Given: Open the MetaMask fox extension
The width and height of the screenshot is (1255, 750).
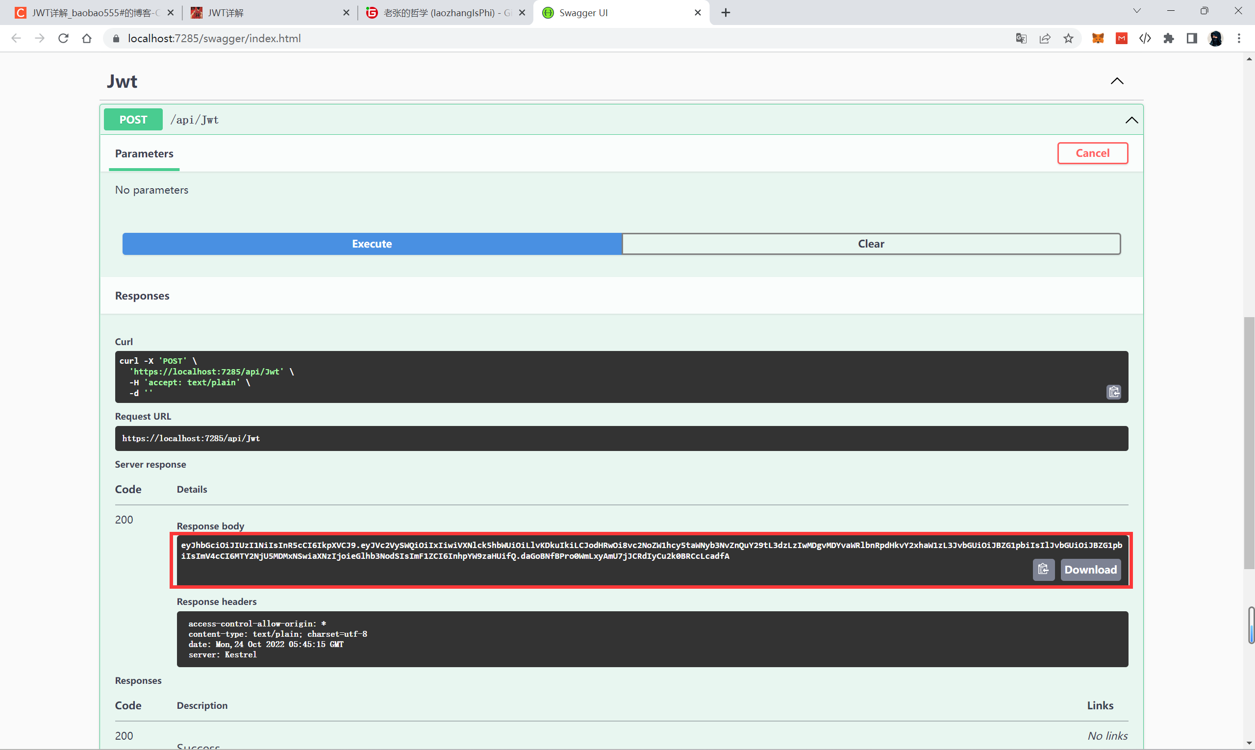Looking at the screenshot, I should click(1097, 38).
